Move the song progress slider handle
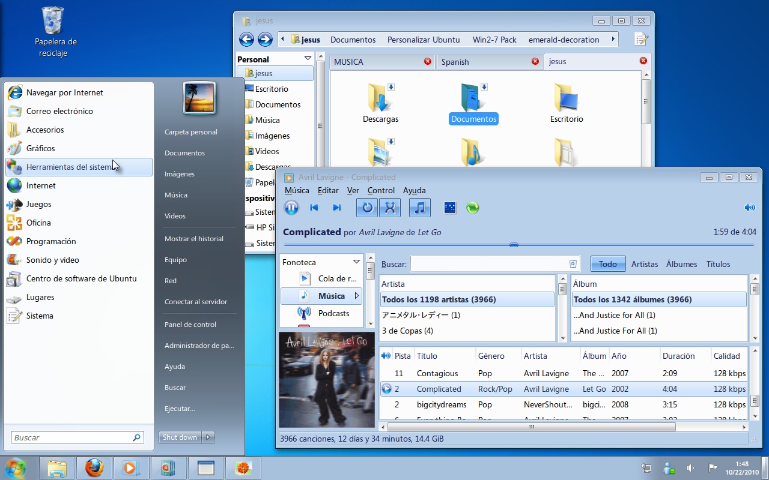Screen dimensions: 769x480 [x=514, y=245]
